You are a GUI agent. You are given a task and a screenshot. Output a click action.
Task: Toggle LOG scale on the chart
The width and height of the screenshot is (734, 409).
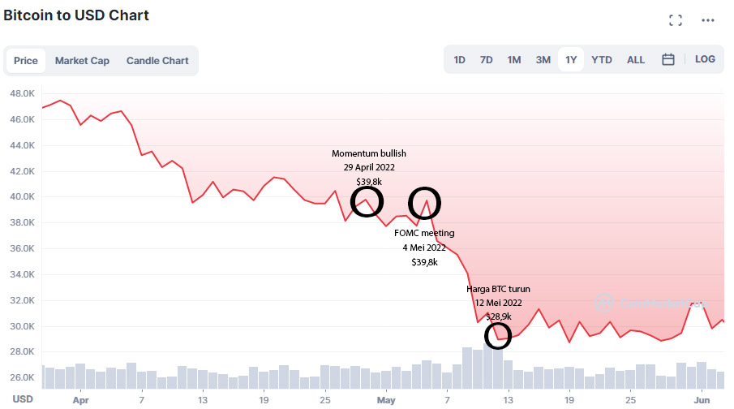(x=706, y=59)
